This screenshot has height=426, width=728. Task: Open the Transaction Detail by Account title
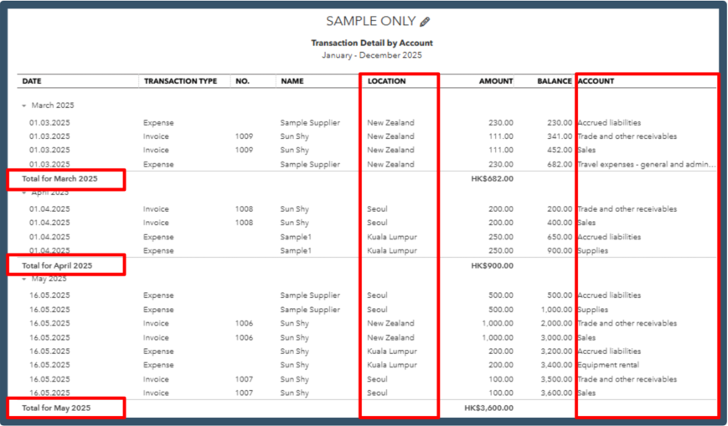[x=372, y=43]
